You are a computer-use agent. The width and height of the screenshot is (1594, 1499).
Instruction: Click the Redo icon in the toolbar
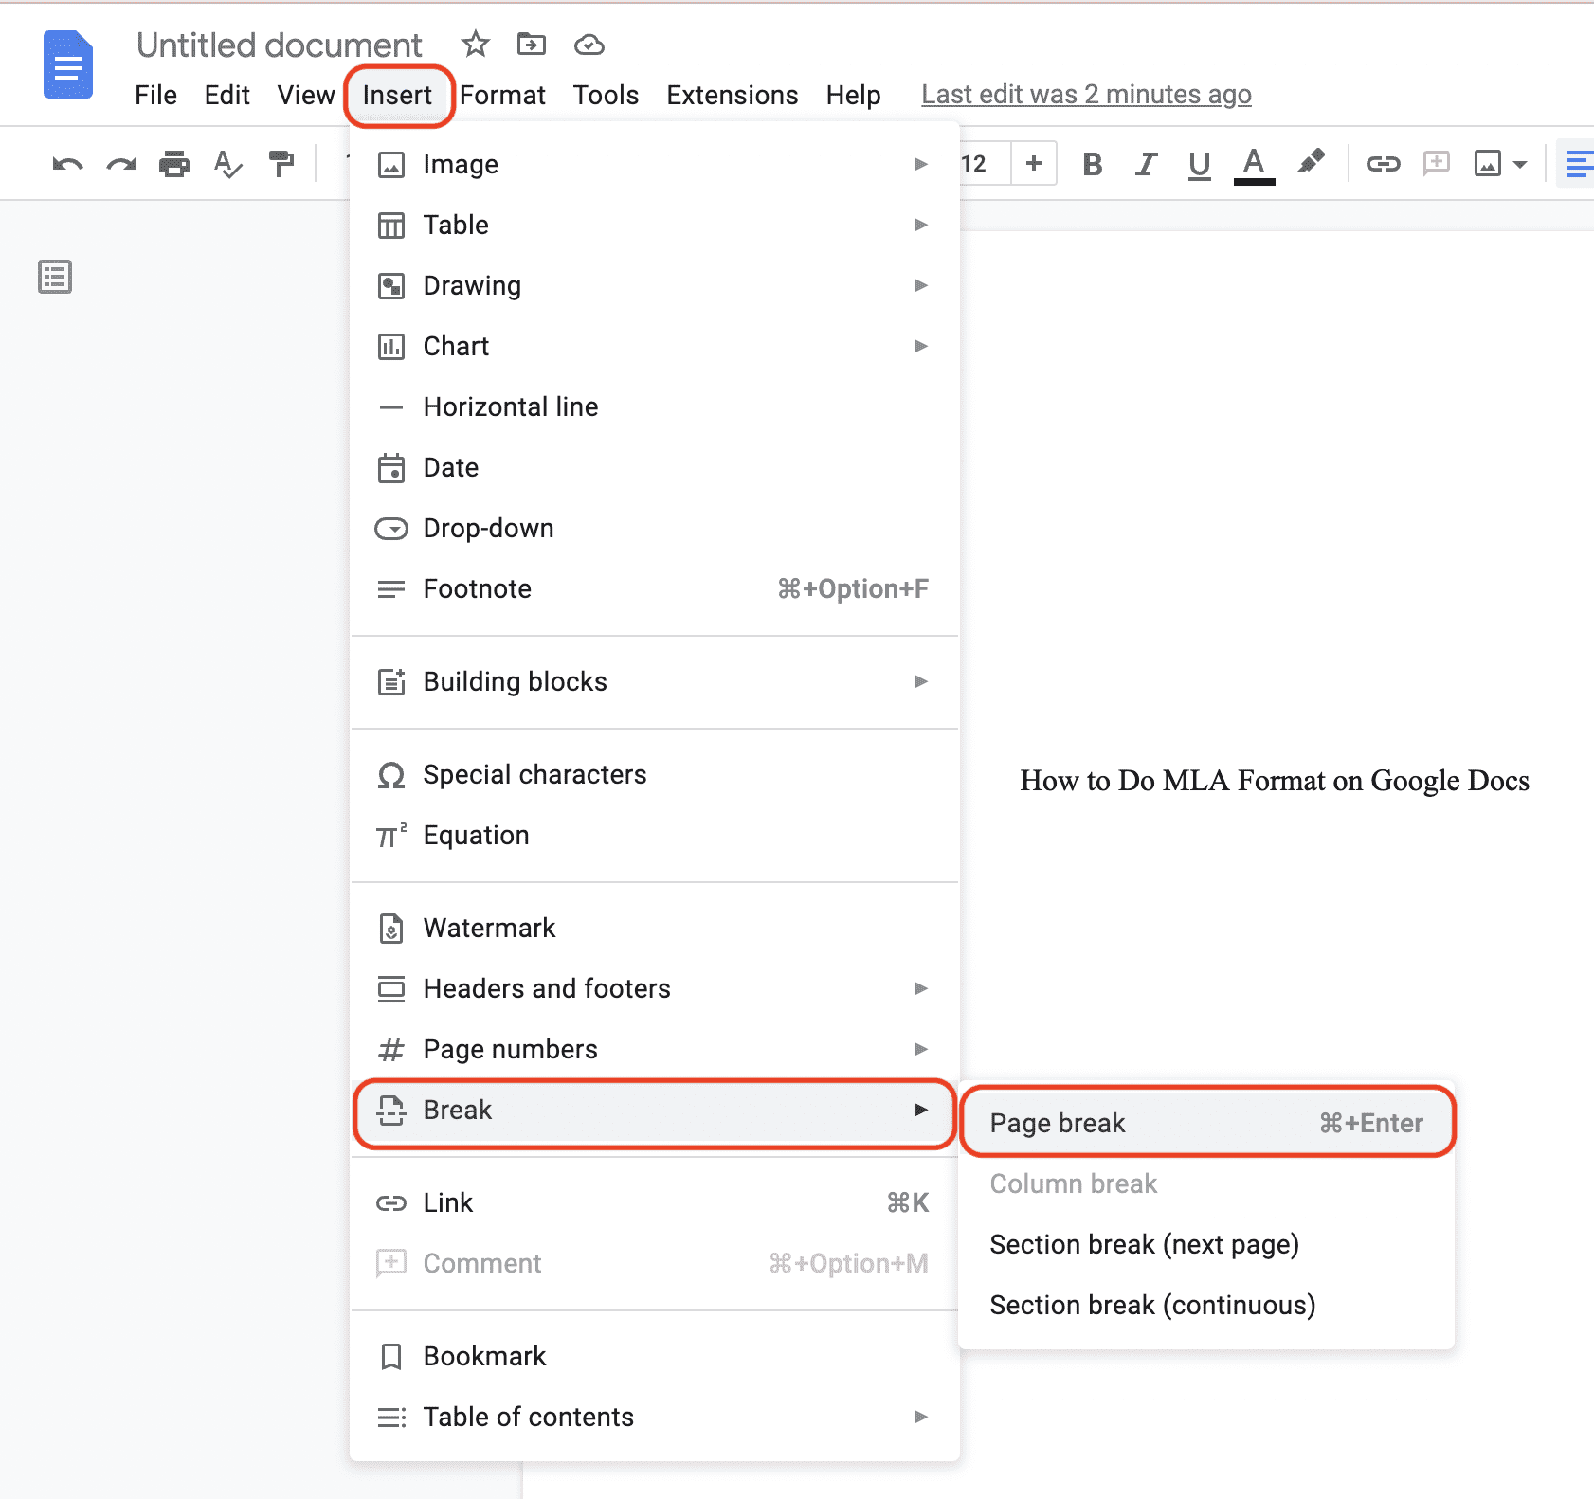coord(120,163)
